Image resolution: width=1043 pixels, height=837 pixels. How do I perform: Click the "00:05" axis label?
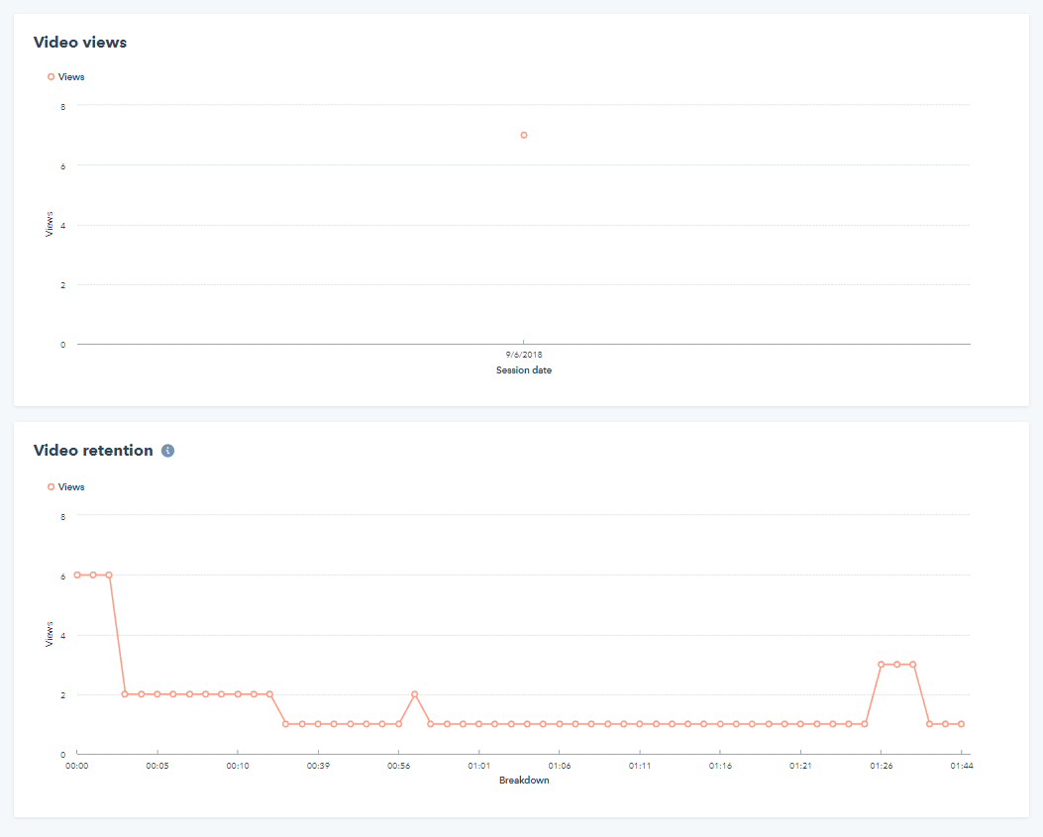(x=157, y=766)
